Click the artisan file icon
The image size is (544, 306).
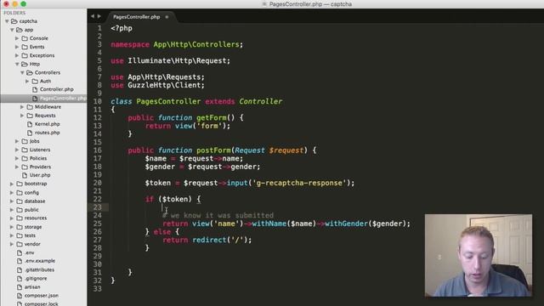click(20, 287)
